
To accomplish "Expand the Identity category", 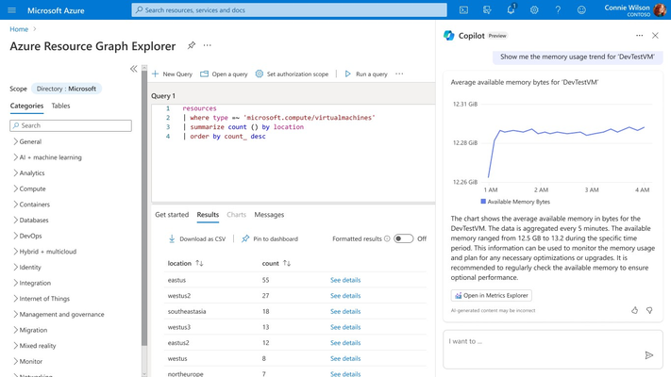I will 15,267.
